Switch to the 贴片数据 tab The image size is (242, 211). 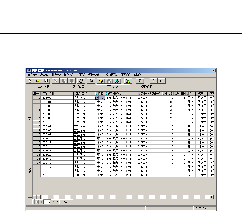(78, 87)
